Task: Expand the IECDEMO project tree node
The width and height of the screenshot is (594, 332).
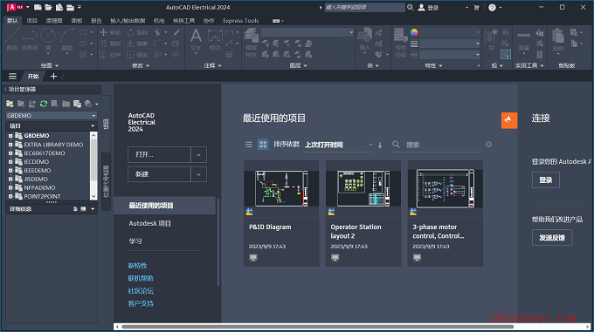Action: [10, 162]
